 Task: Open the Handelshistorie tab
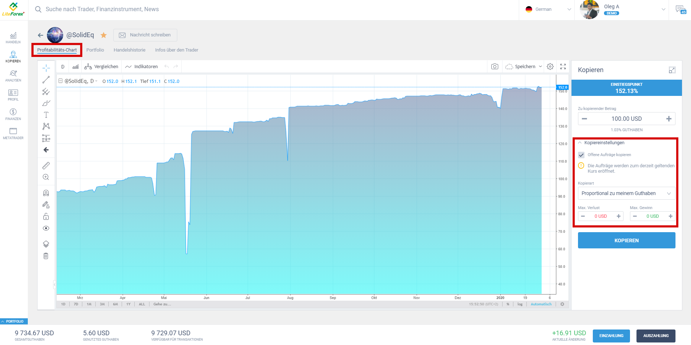(129, 50)
